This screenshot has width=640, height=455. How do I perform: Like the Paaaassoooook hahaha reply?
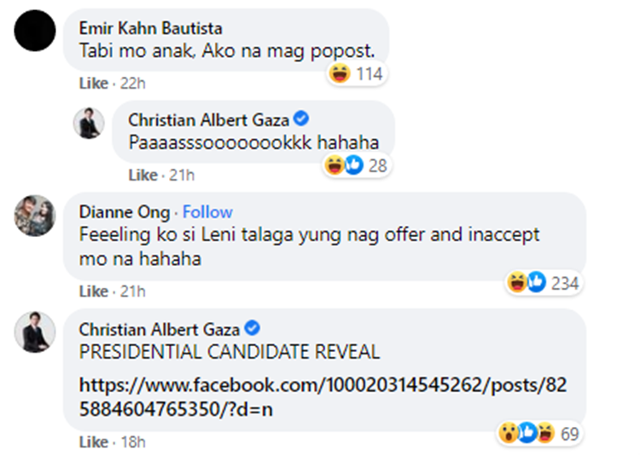pyautogui.click(x=143, y=175)
